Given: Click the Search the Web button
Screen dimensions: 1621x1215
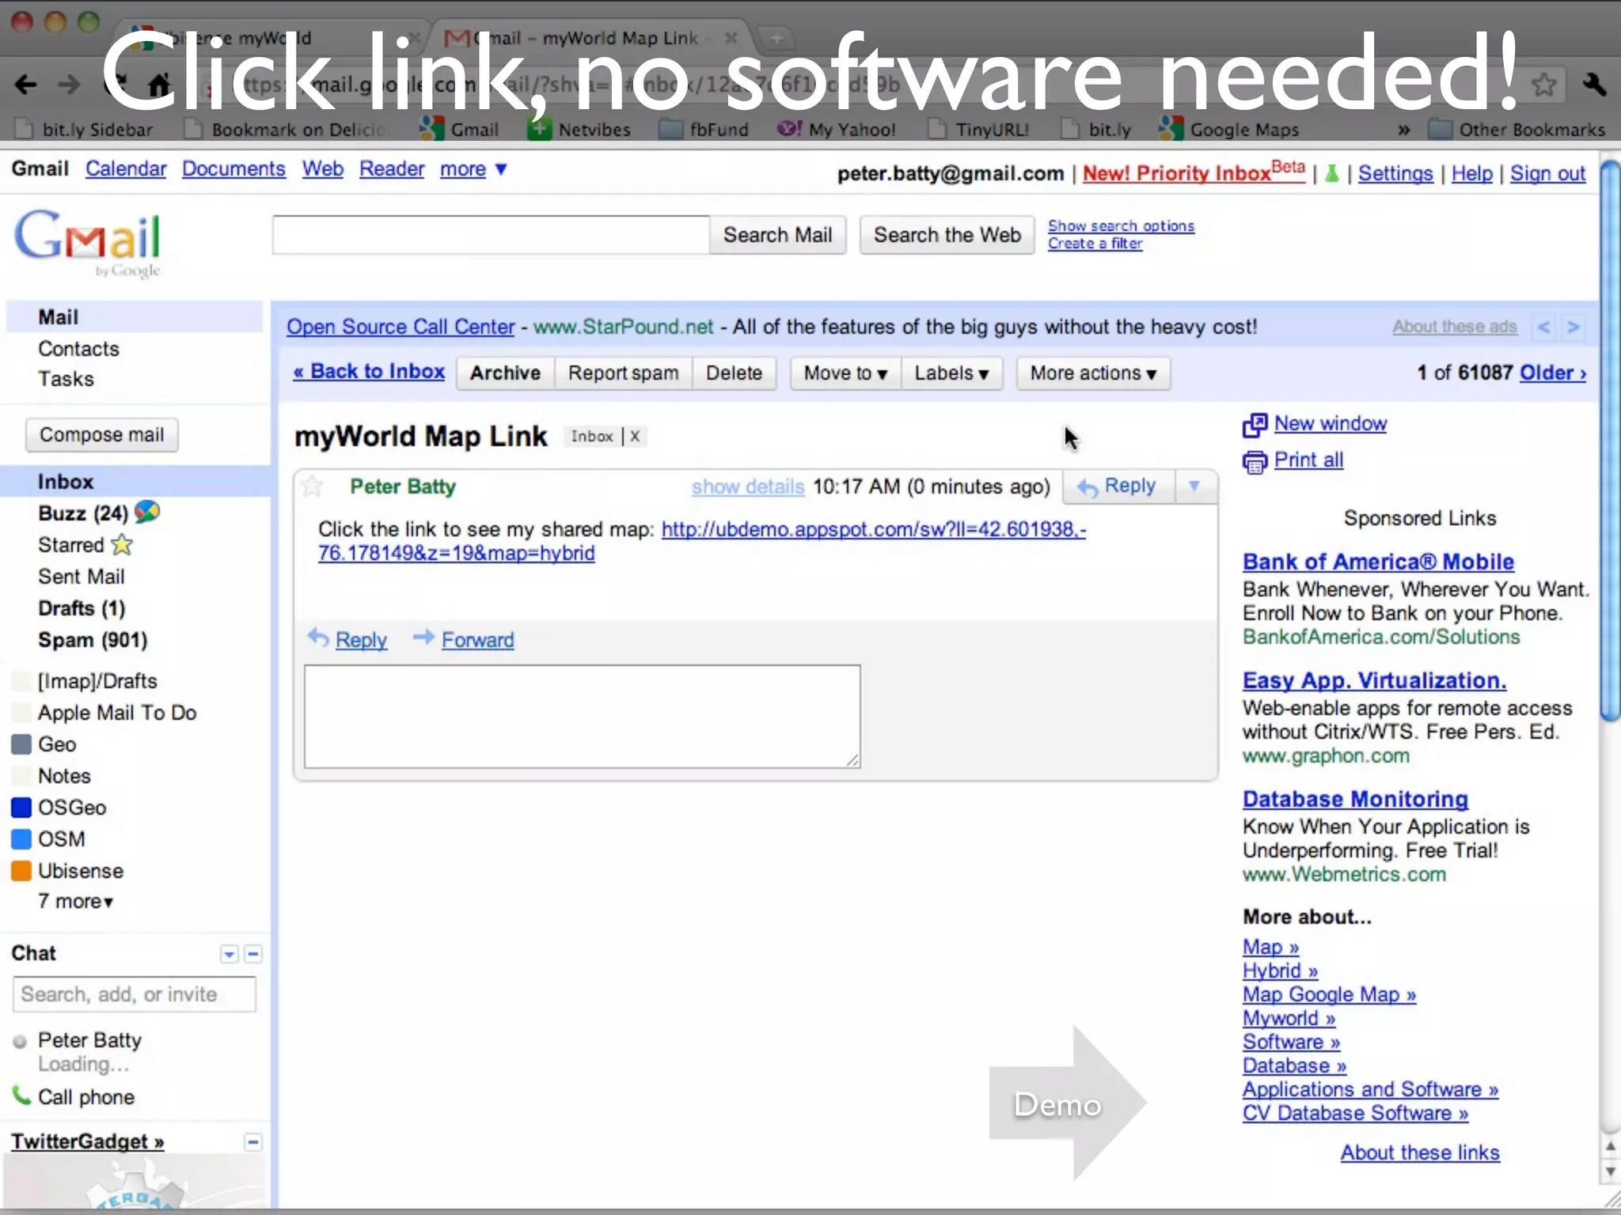Looking at the screenshot, I should click(947, 235).
